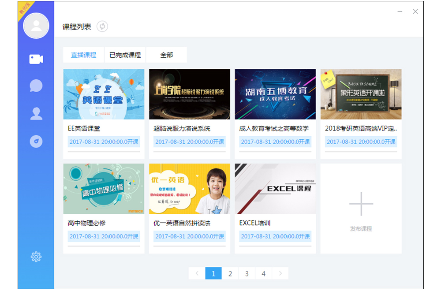The height and width of the screenshot is (291, 441).
Task: Go to next page arrow in pagination
Action: tap(280, 273)
